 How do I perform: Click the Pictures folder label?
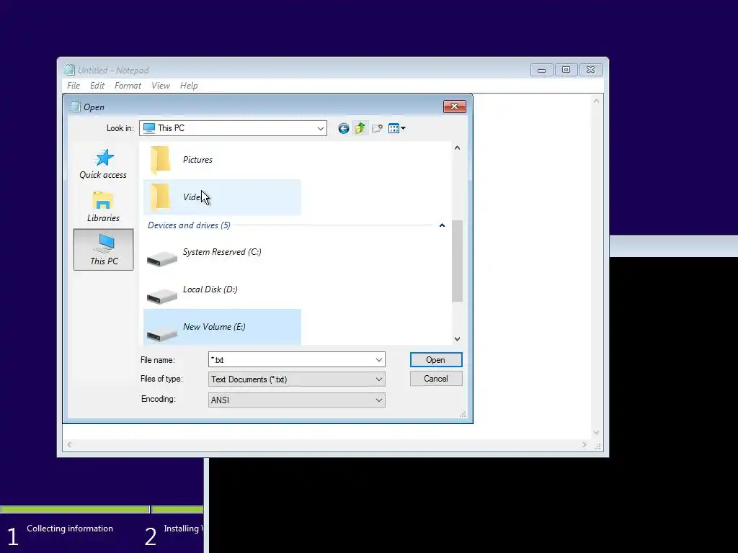pos(197,160)
